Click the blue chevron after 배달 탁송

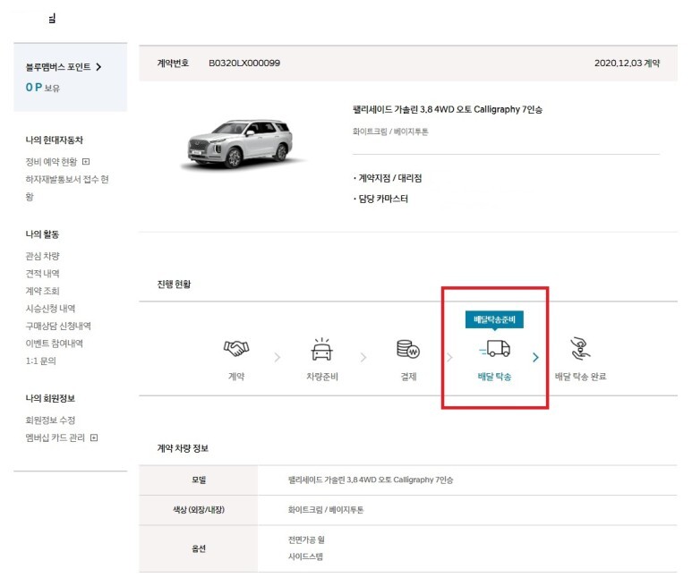[535, 357]
